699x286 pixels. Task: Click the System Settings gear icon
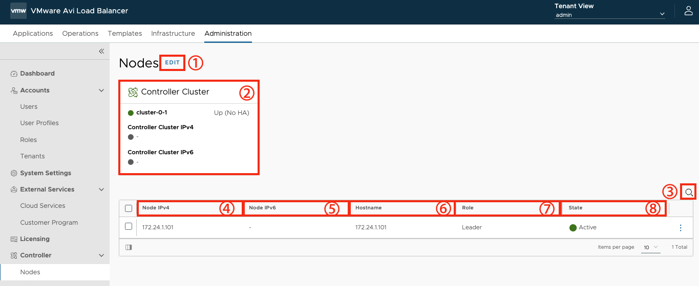click(14, 173)
